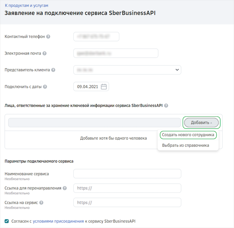Image resolution: width=234 pixels, height=228 pixels.
Task: Click help icon after responsible persons heading
Action: click(x=166, y=106)
